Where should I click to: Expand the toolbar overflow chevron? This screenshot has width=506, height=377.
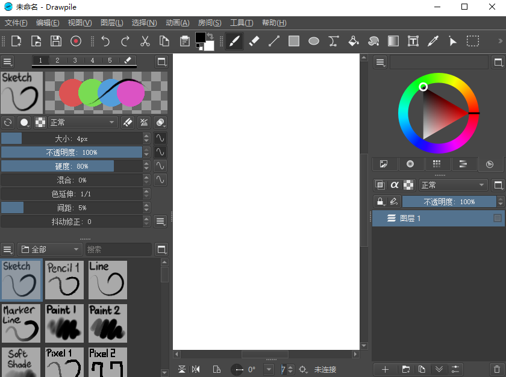500,42
